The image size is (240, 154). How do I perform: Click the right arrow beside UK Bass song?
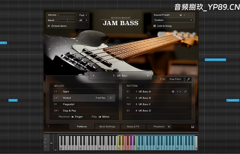(x=148, y=76)
